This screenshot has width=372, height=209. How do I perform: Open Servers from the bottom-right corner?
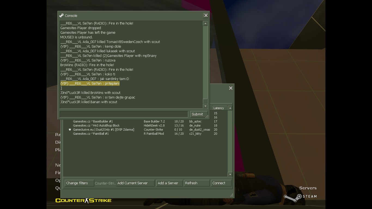[x=308, y=188]
